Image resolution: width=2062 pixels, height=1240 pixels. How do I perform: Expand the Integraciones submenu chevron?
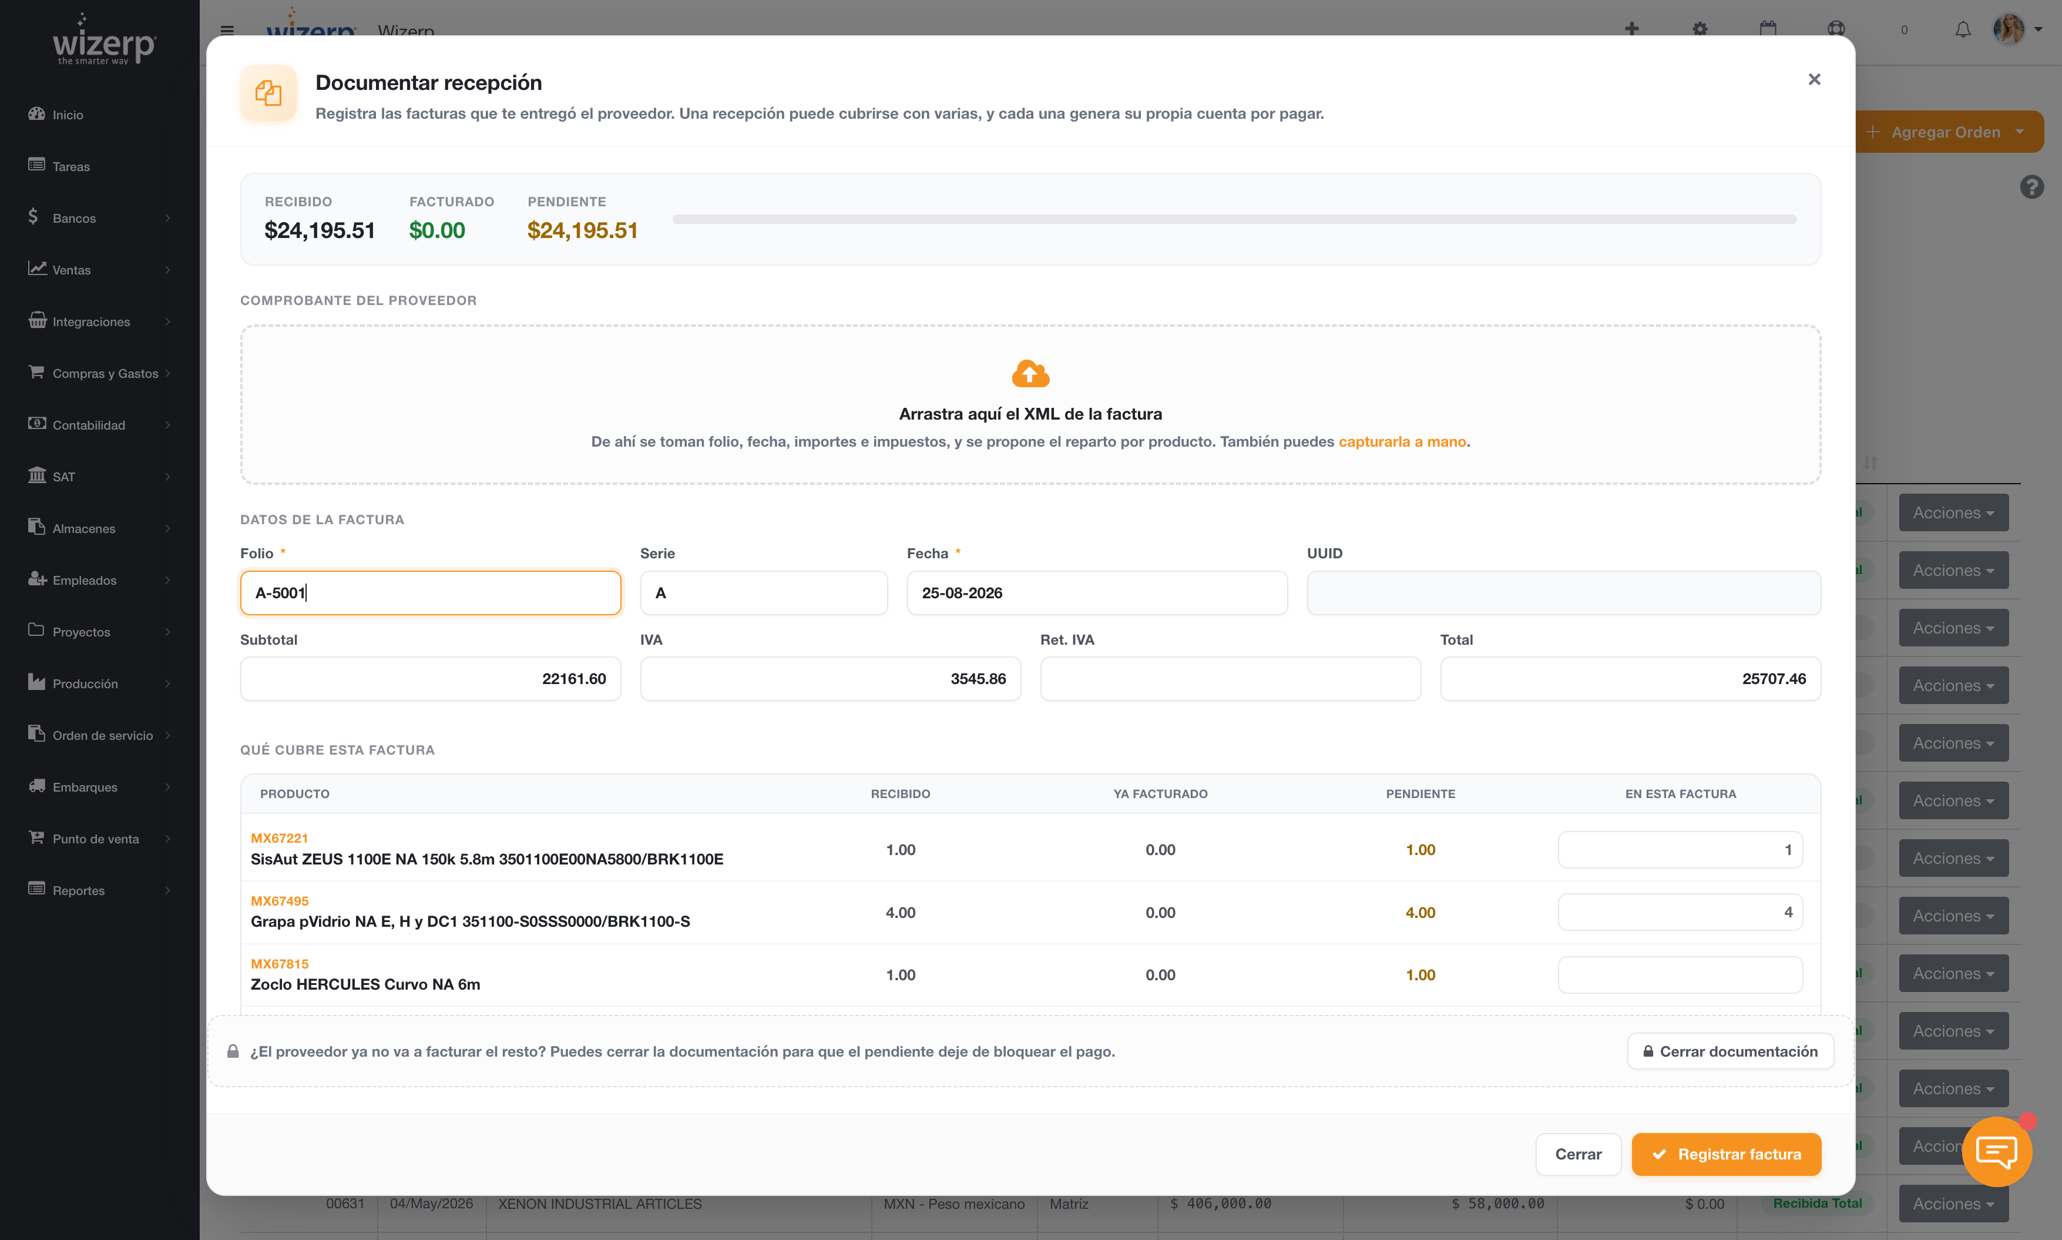(168, 321)
